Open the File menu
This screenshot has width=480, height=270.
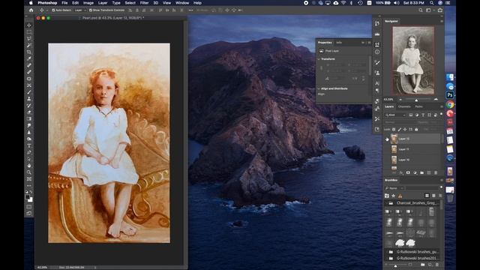click(x=64, y=3)
